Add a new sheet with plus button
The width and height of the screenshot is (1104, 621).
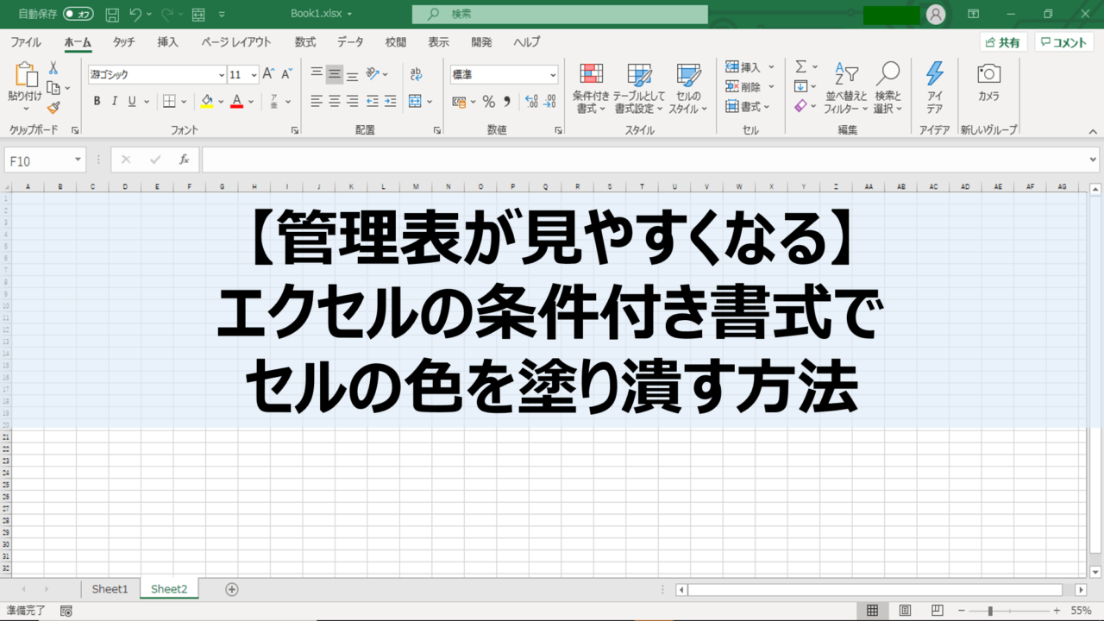[x=231, y=589]
